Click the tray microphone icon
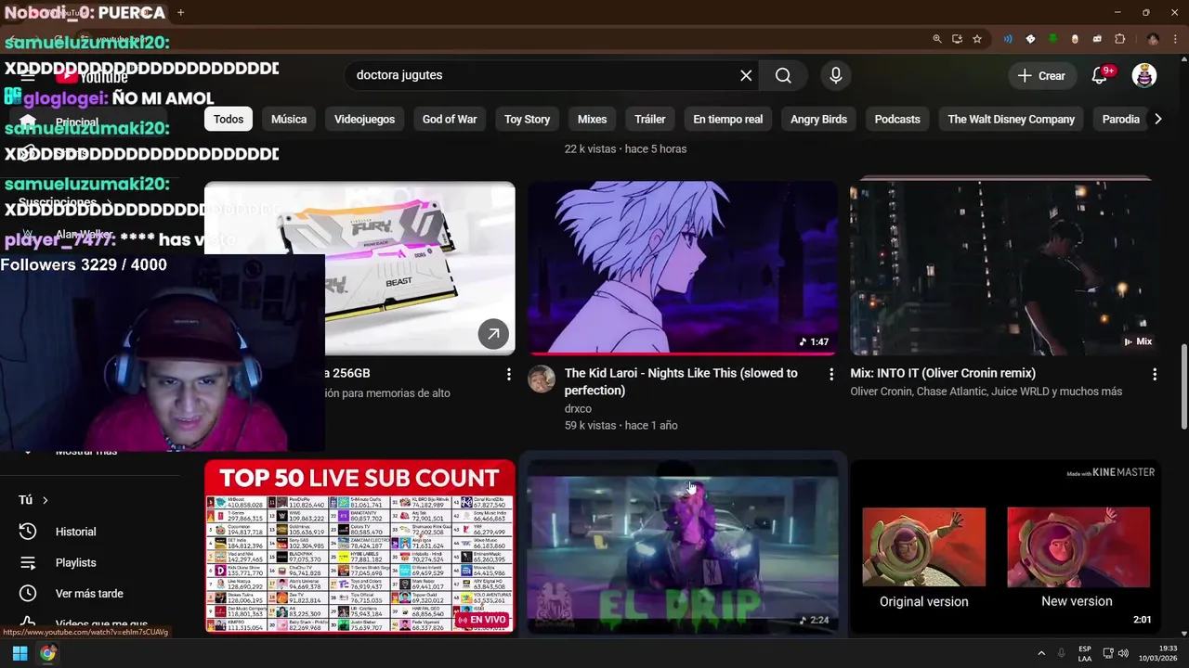The image size is (1189, 668). (x=1061, y=653)
